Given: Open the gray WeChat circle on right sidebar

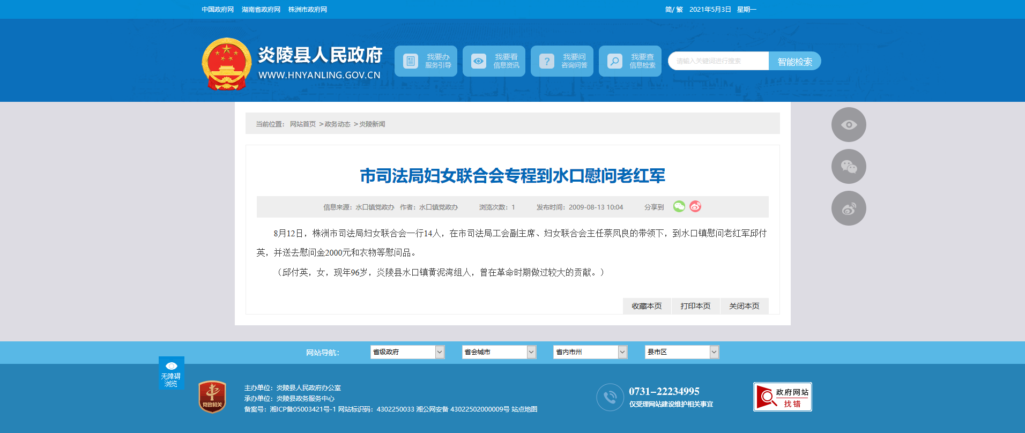Looking at the screenshot, I should (x=848, y=167).
